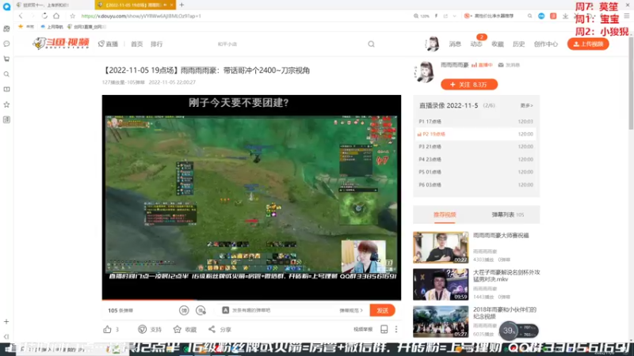The height and width of the screenshot is (356, 634).
Task: Select recording P1 17点场
Action: click(476, 122)
